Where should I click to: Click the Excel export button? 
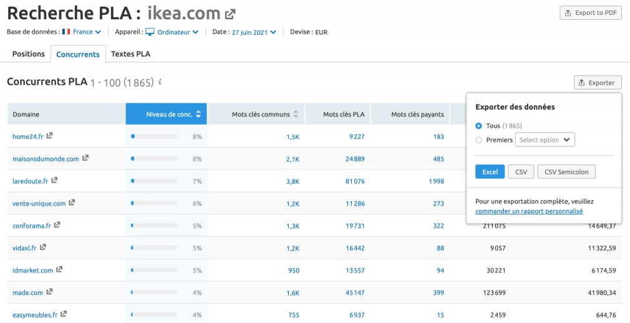coord(490,171)
